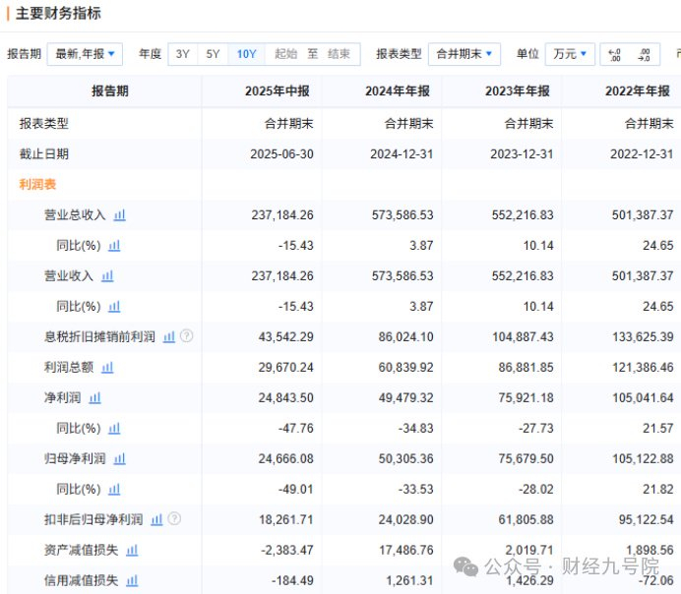681x594 pixels.
Task: Click chart icon beside 资产减值损失
Action: (x=132, y=550)
